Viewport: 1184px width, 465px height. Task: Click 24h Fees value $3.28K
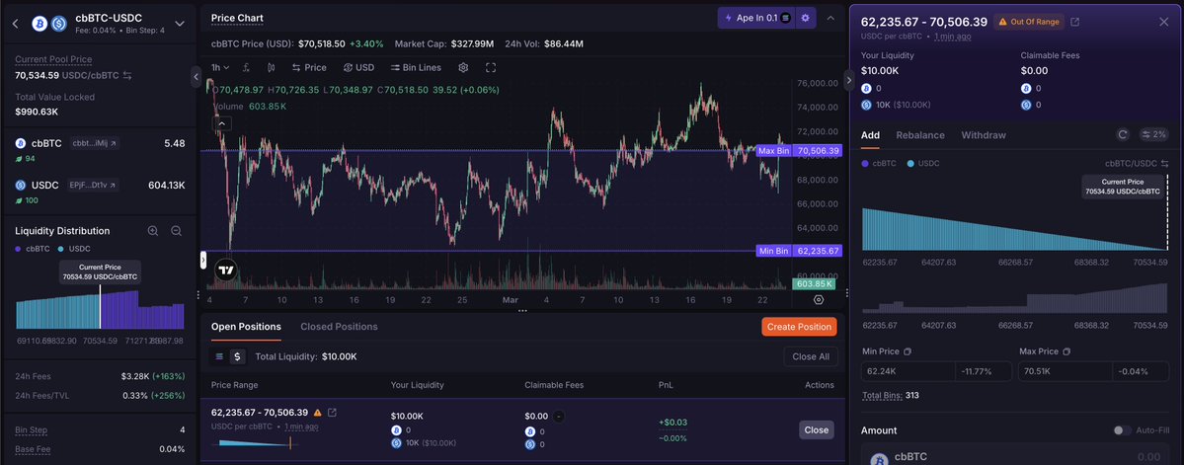[135, 376]
